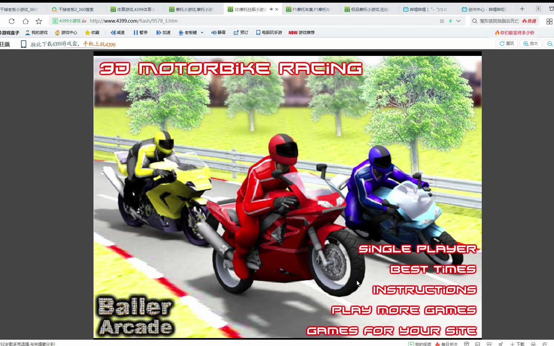Speed up gameplay with the 加速 icon
Image resolution: width=554 pixels, height=346 pixels.
[x=163, y=33]
